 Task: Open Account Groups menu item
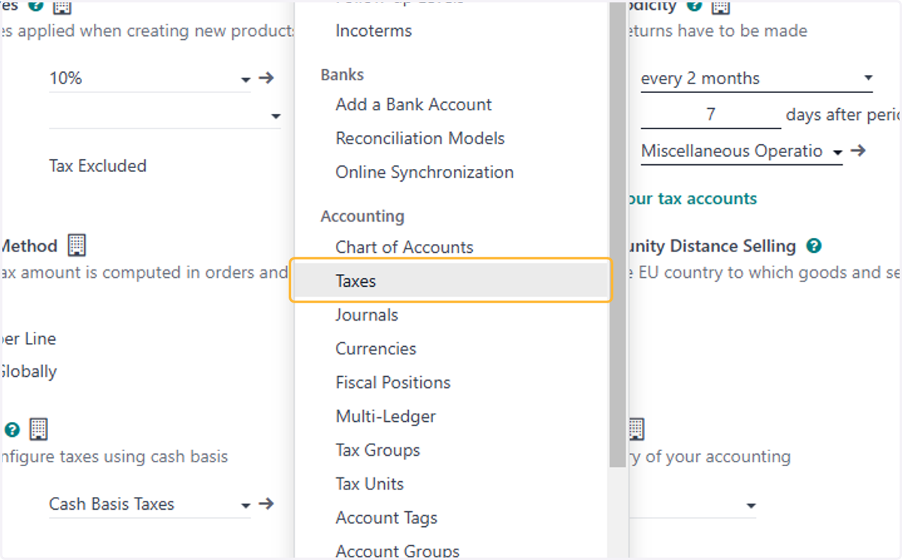398,551
